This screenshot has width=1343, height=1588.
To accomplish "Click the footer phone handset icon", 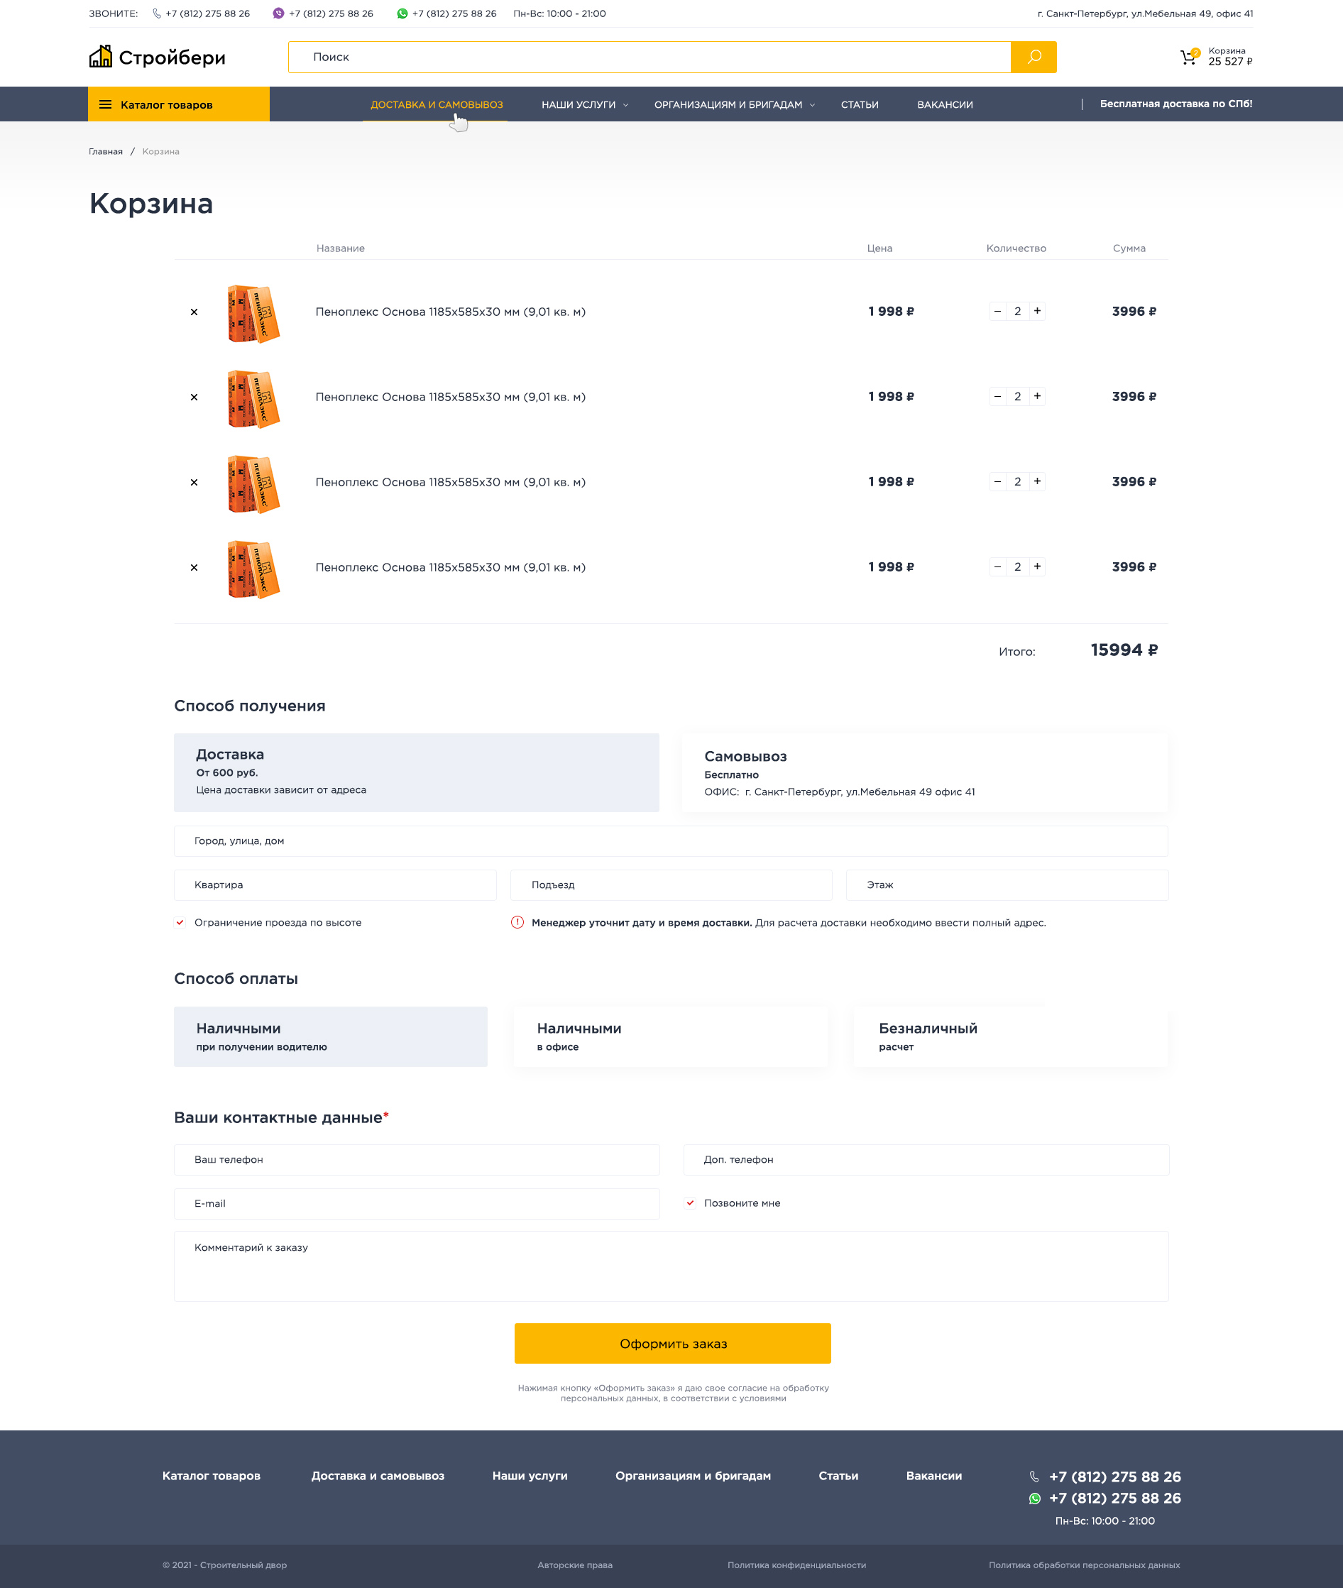I will (x=1035, y=1477).
